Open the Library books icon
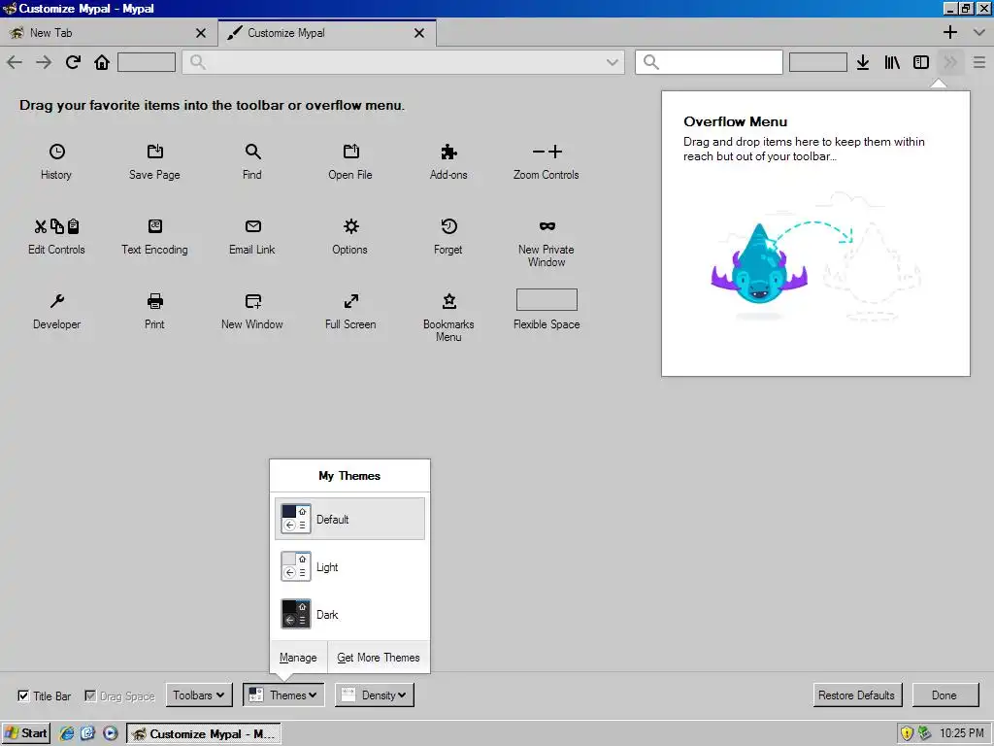Viewport: 994px width, 746px height. [x=892, y=62]
